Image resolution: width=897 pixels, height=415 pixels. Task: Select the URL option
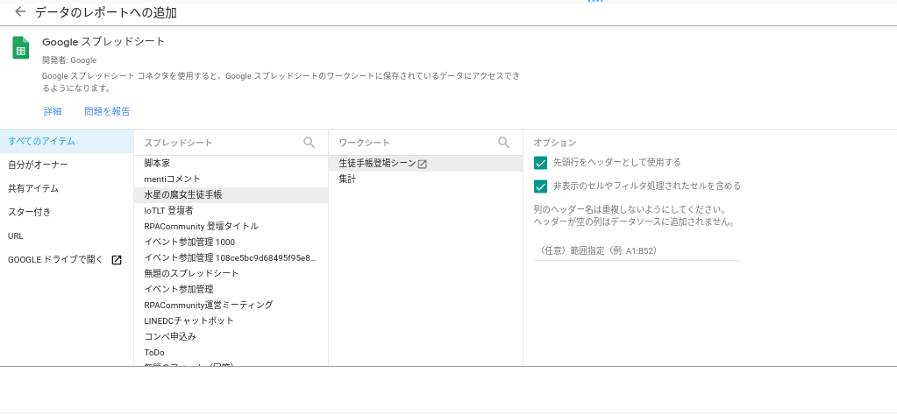pyautogui.click(x=67, y=236)
